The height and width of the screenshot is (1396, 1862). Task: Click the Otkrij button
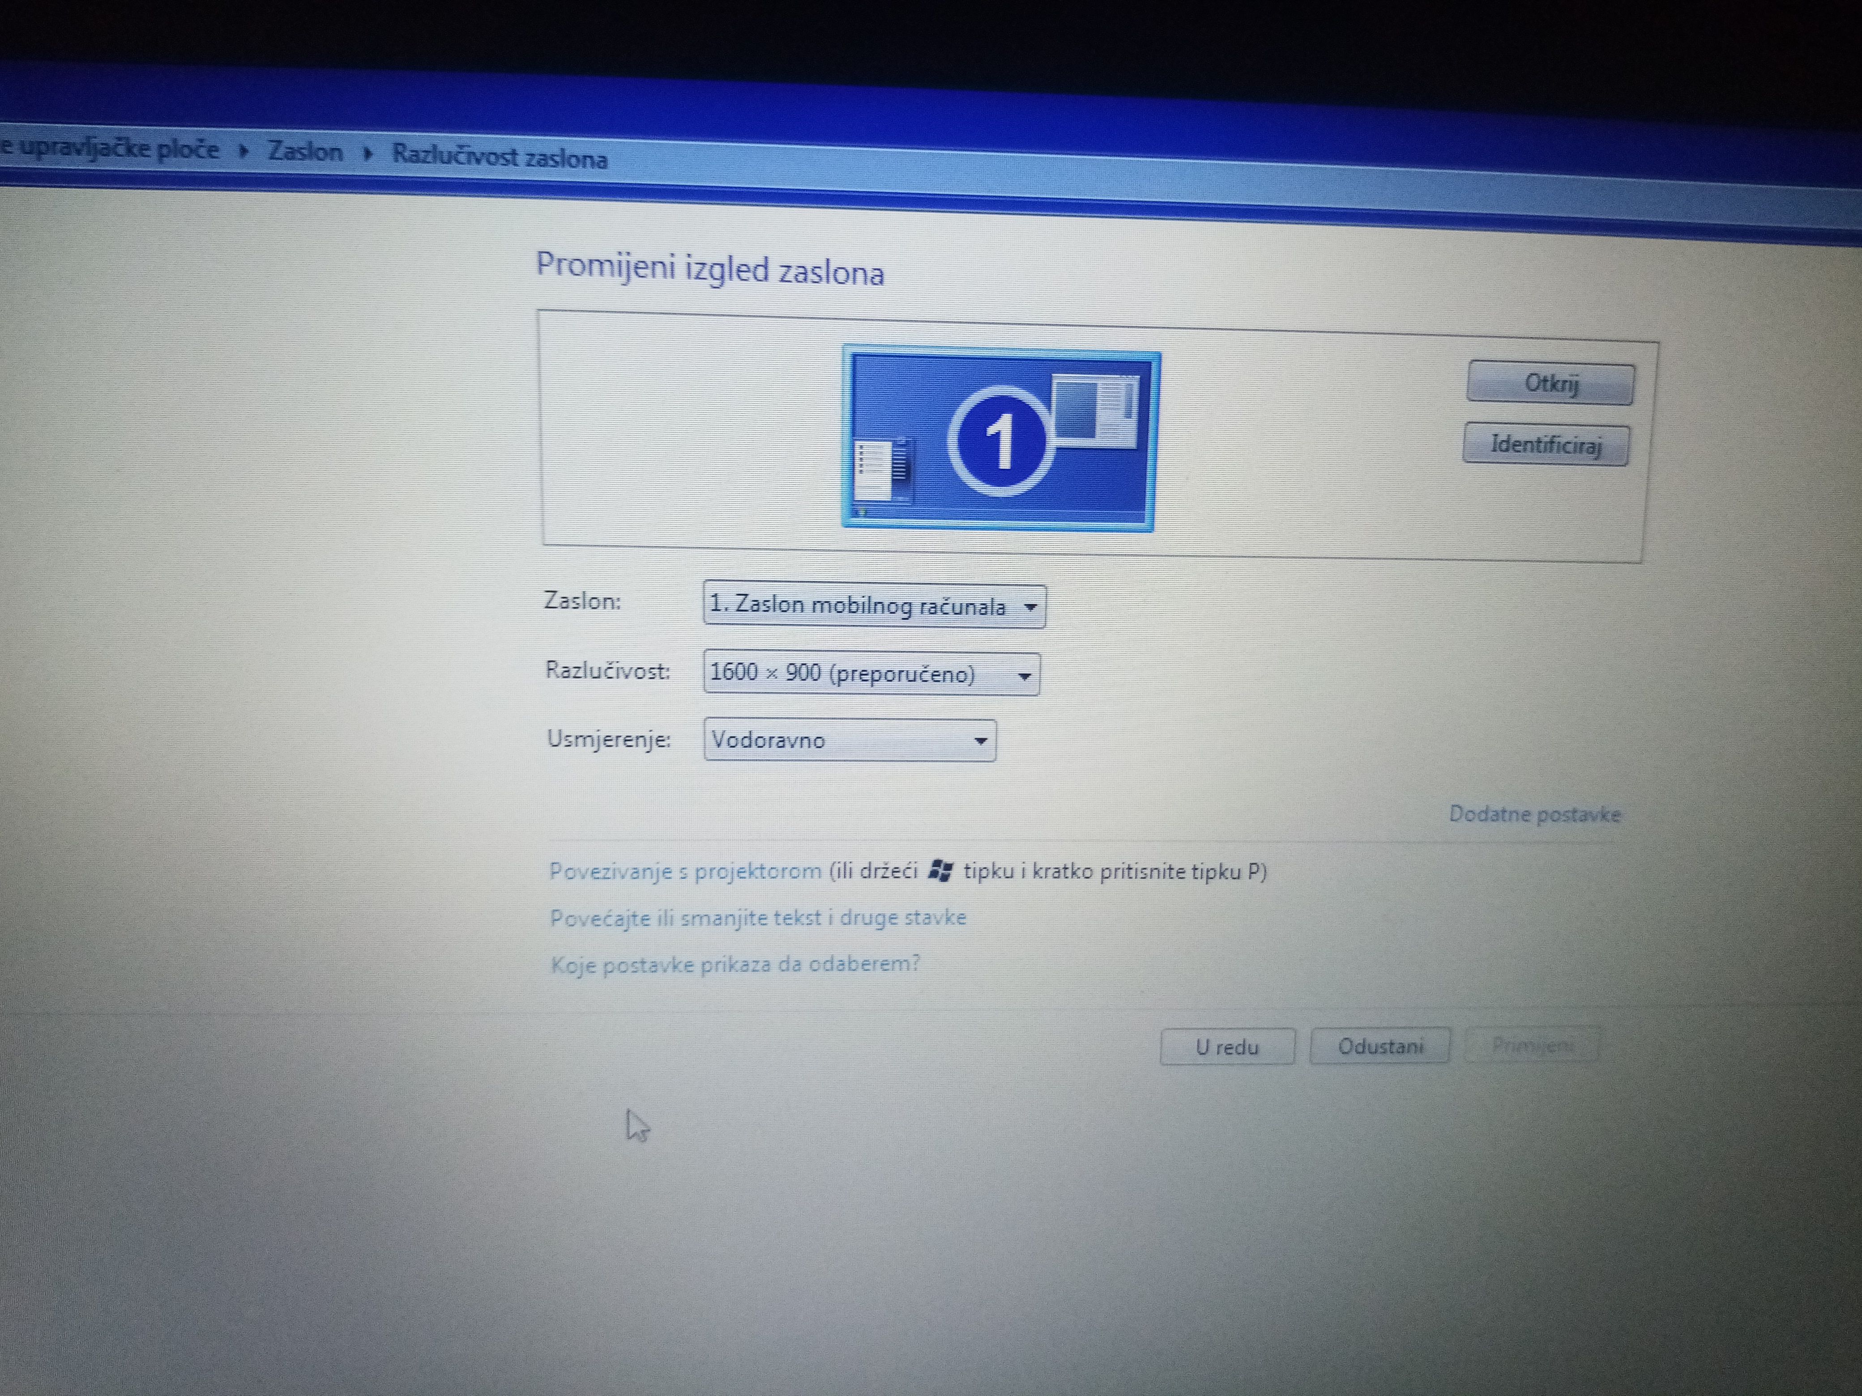pos(1550,384)
